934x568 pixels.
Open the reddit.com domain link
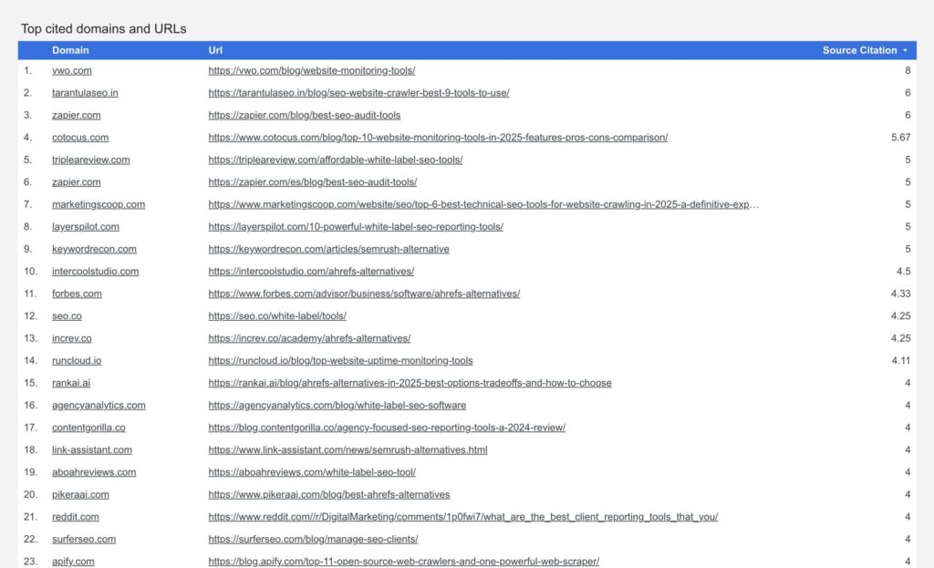click(76, 516)
